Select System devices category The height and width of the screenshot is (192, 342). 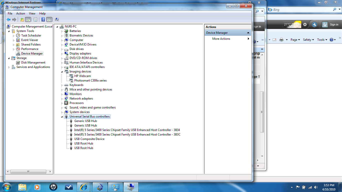[80, 112]
